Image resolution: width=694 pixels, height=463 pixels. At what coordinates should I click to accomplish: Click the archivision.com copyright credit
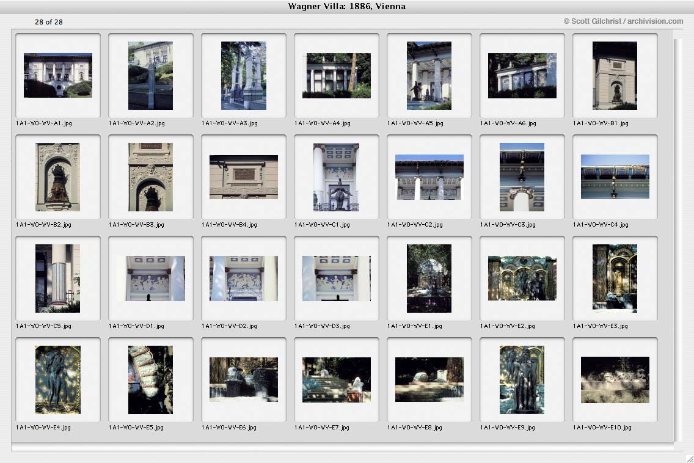pyautogui.click(x=623, y=21)
